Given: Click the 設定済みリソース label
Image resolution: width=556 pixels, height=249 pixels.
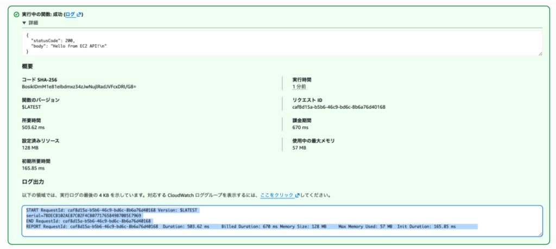Looking at the screenshot, I should [40, 141].
